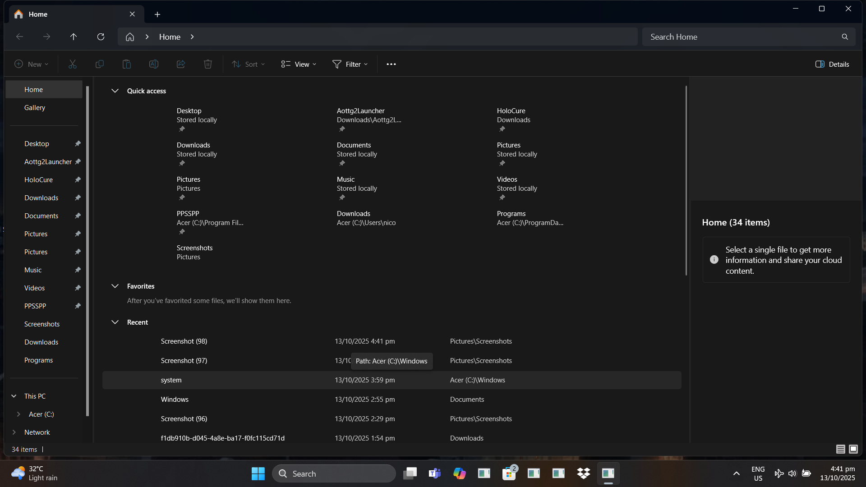
Task: Click the Share icon in toolbar
Action: (x=181, y=64)
